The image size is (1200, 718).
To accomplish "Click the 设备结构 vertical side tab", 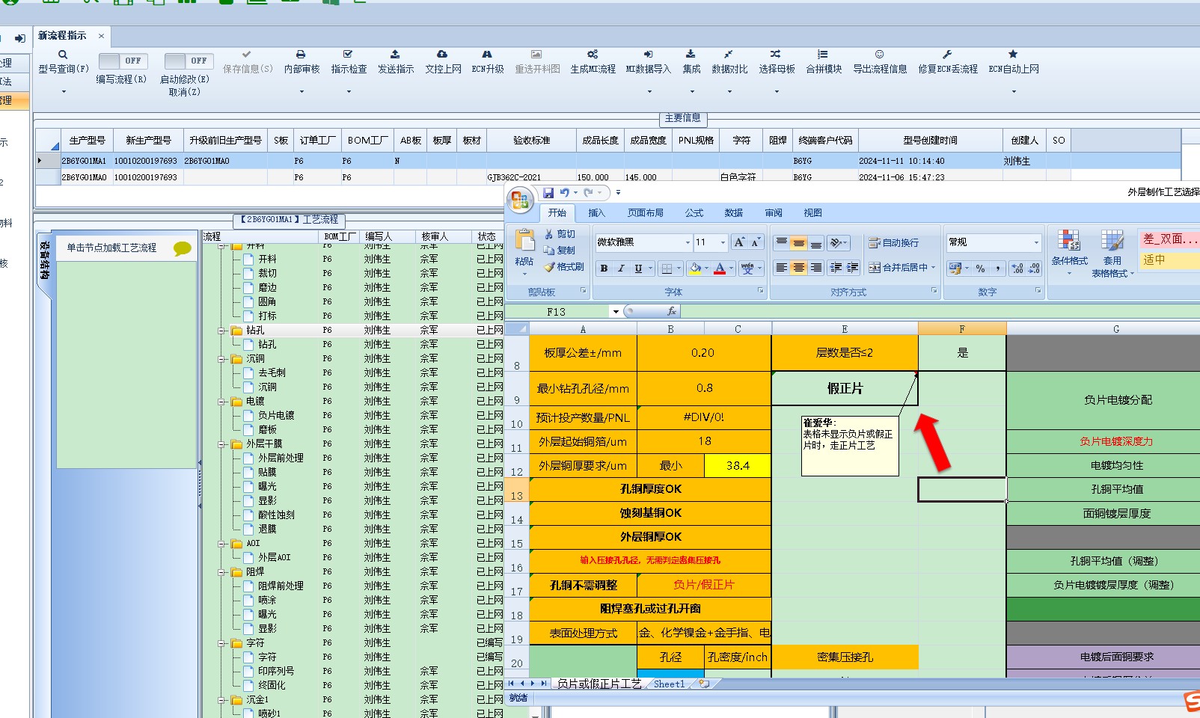I will pyautogui.click(x=45, y=260).
